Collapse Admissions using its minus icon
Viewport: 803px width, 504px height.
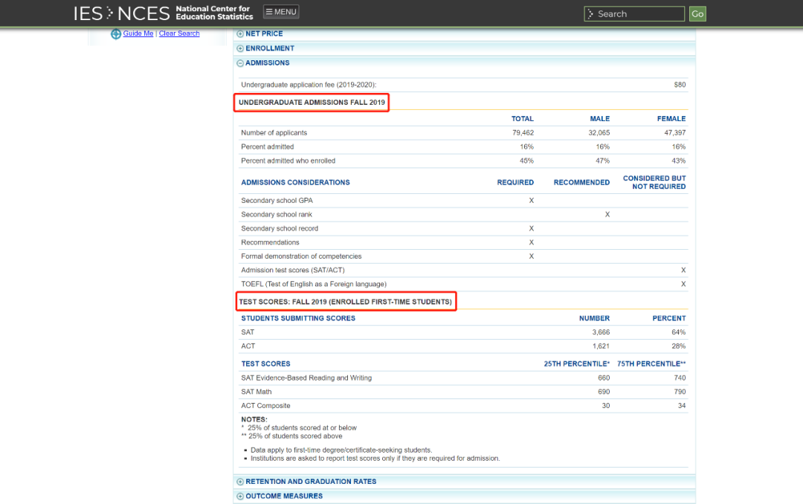(240, 63)
